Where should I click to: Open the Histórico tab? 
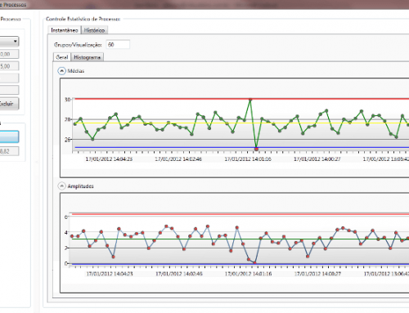[x=94, y=30]
